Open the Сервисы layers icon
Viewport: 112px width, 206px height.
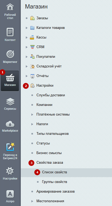(10, 102)
